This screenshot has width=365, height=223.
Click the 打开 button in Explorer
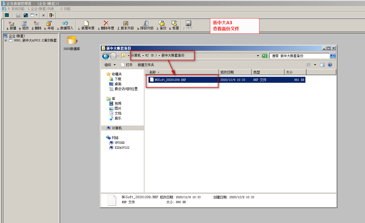pyautogui.click(x=127, y=65)
